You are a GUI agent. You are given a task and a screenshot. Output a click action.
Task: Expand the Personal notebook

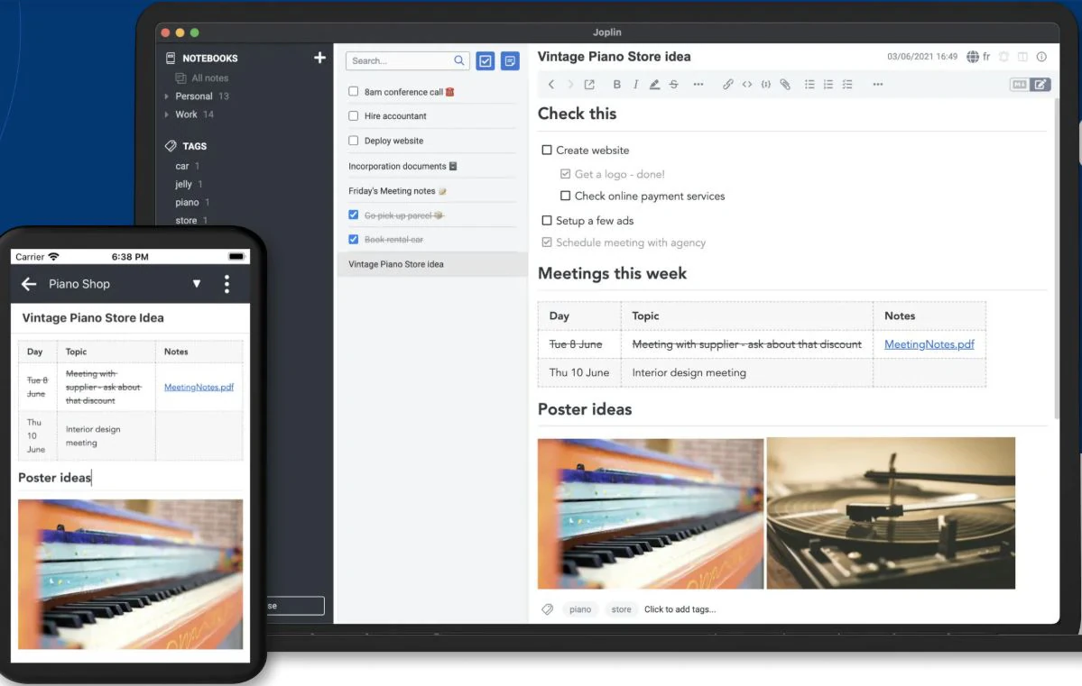click(x=166, y=96)
